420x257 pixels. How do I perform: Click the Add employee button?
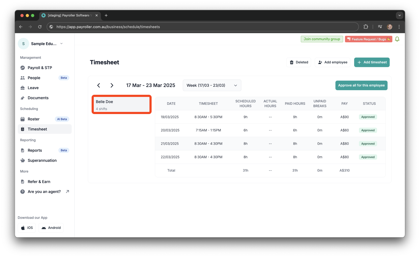[332, 62]
